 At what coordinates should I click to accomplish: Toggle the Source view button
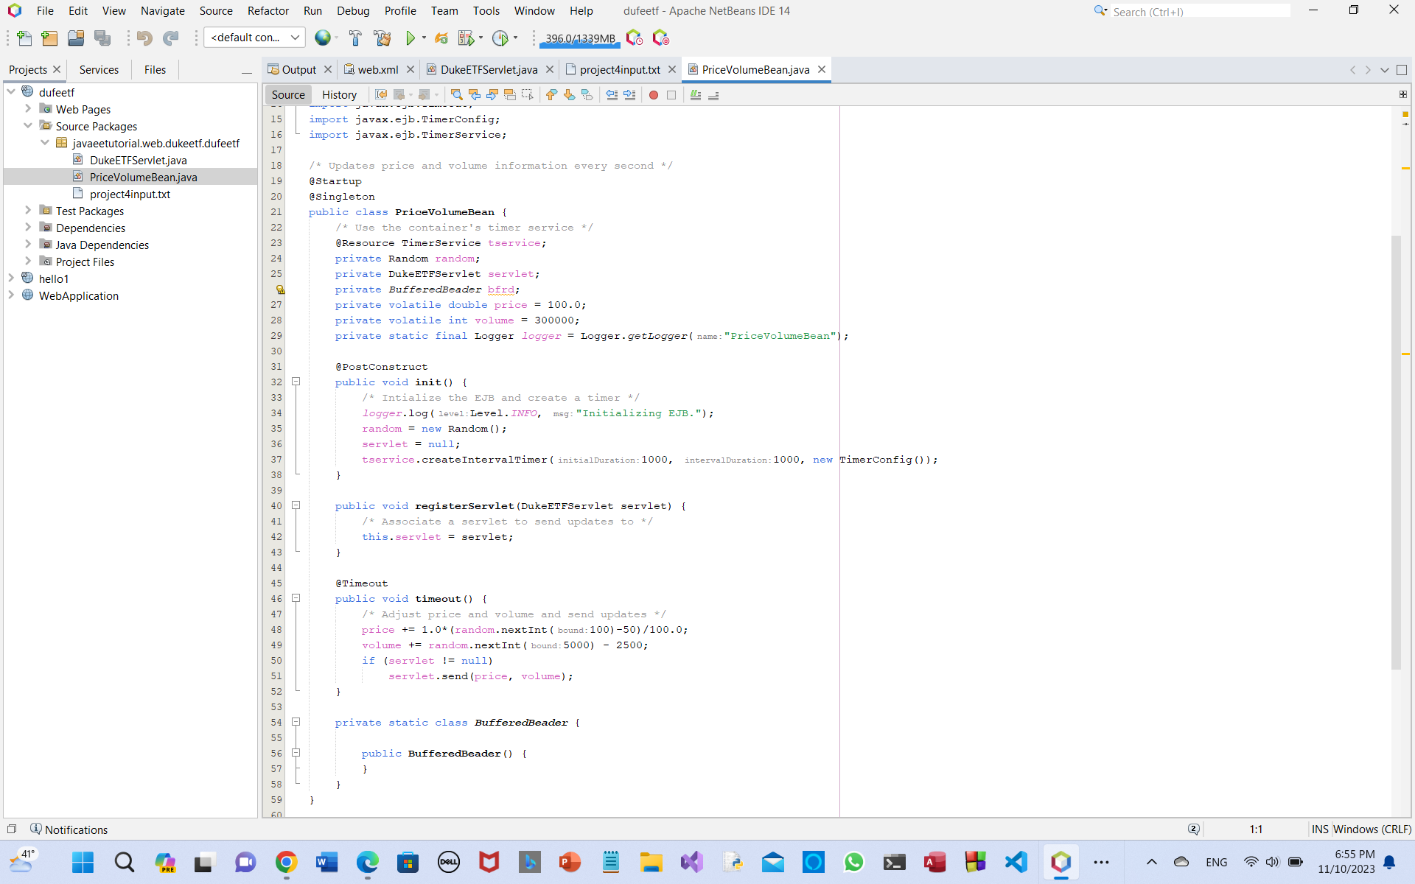click(287, 95)
